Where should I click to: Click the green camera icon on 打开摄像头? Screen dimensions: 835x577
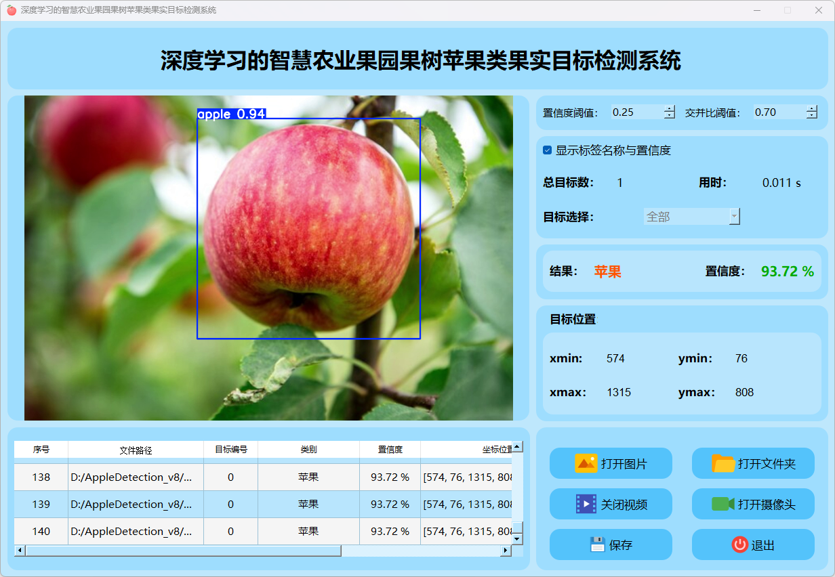tap(723, 504)
